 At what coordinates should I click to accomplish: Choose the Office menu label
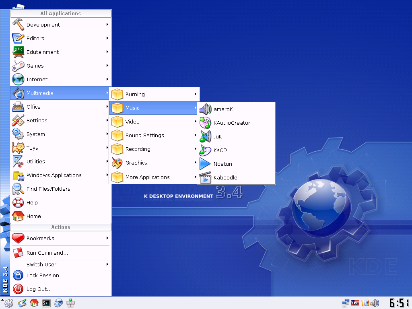33,107
